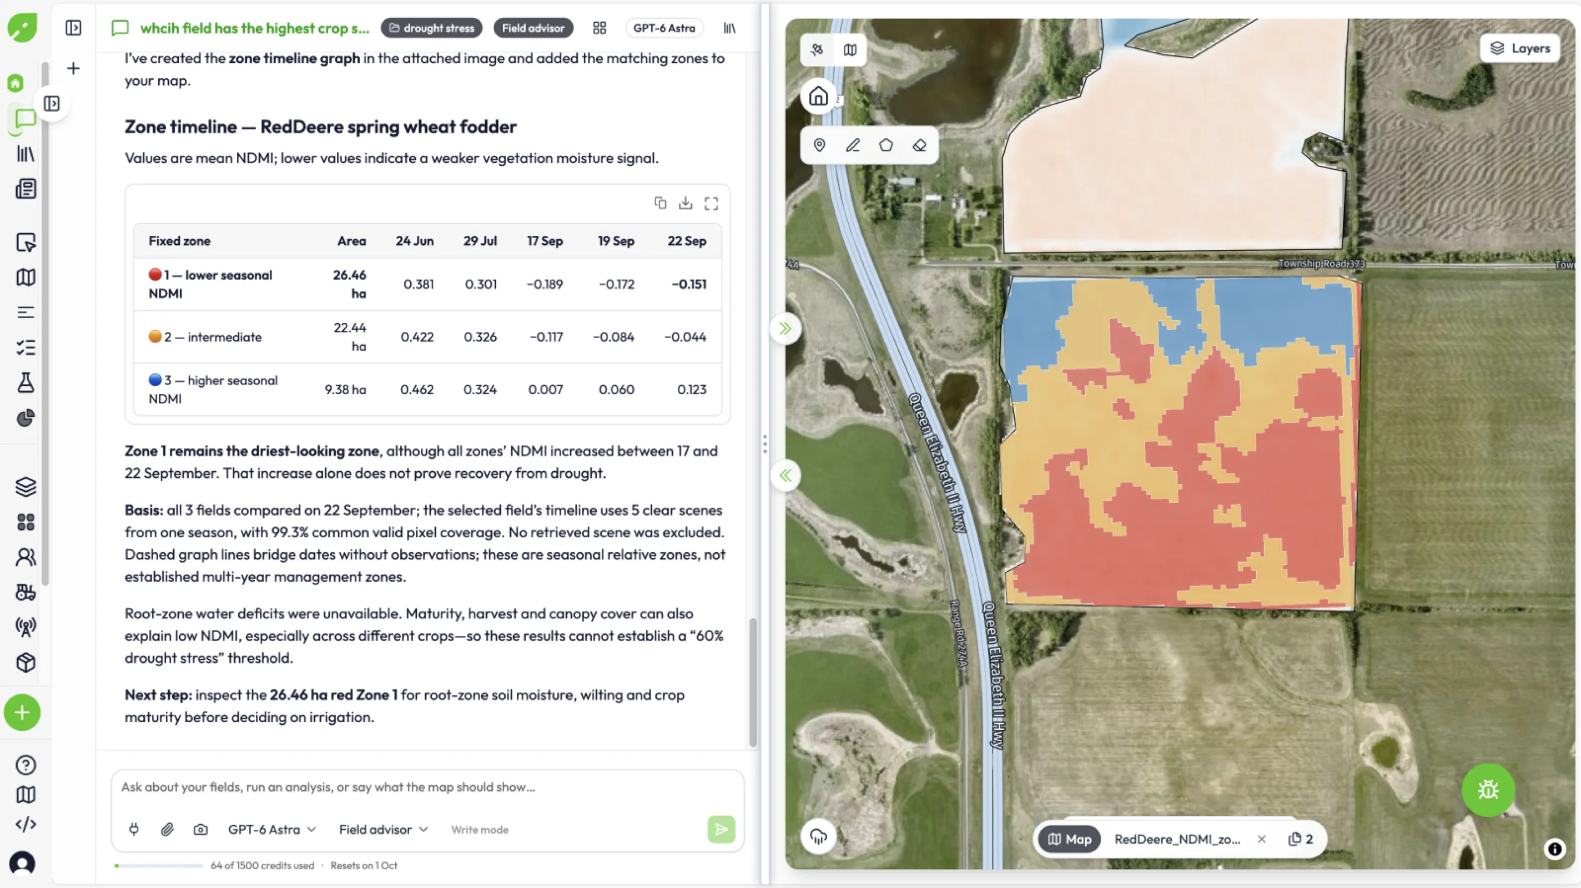Send the message with green arrow button
The image size is (1581, 888).
[x=721, y=830]
